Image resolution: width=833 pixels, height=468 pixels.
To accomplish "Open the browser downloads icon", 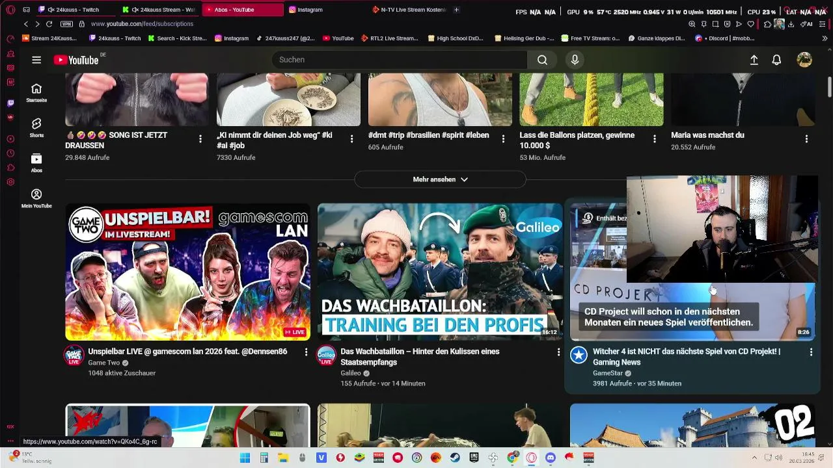I will (x=791, y=24).
